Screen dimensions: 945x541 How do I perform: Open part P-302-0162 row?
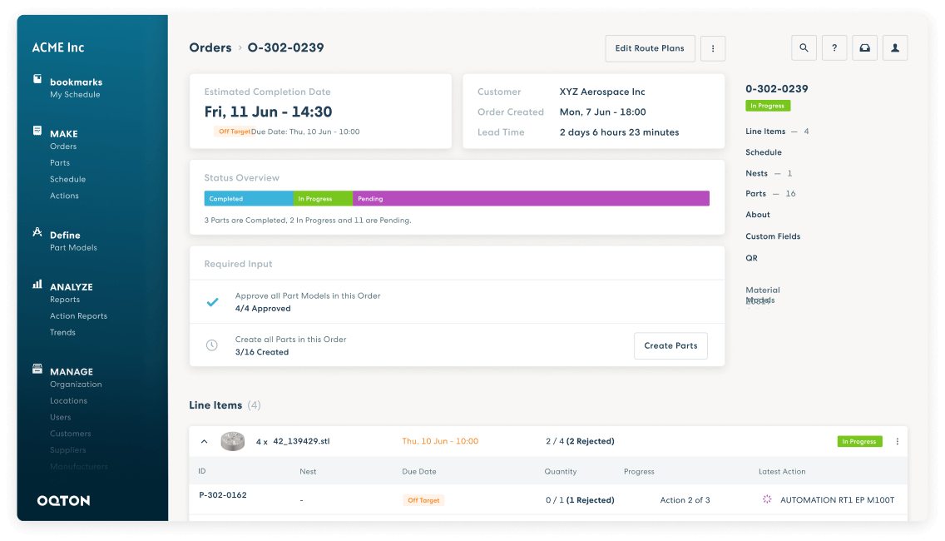pyautogui.click(x=223, y=495)
